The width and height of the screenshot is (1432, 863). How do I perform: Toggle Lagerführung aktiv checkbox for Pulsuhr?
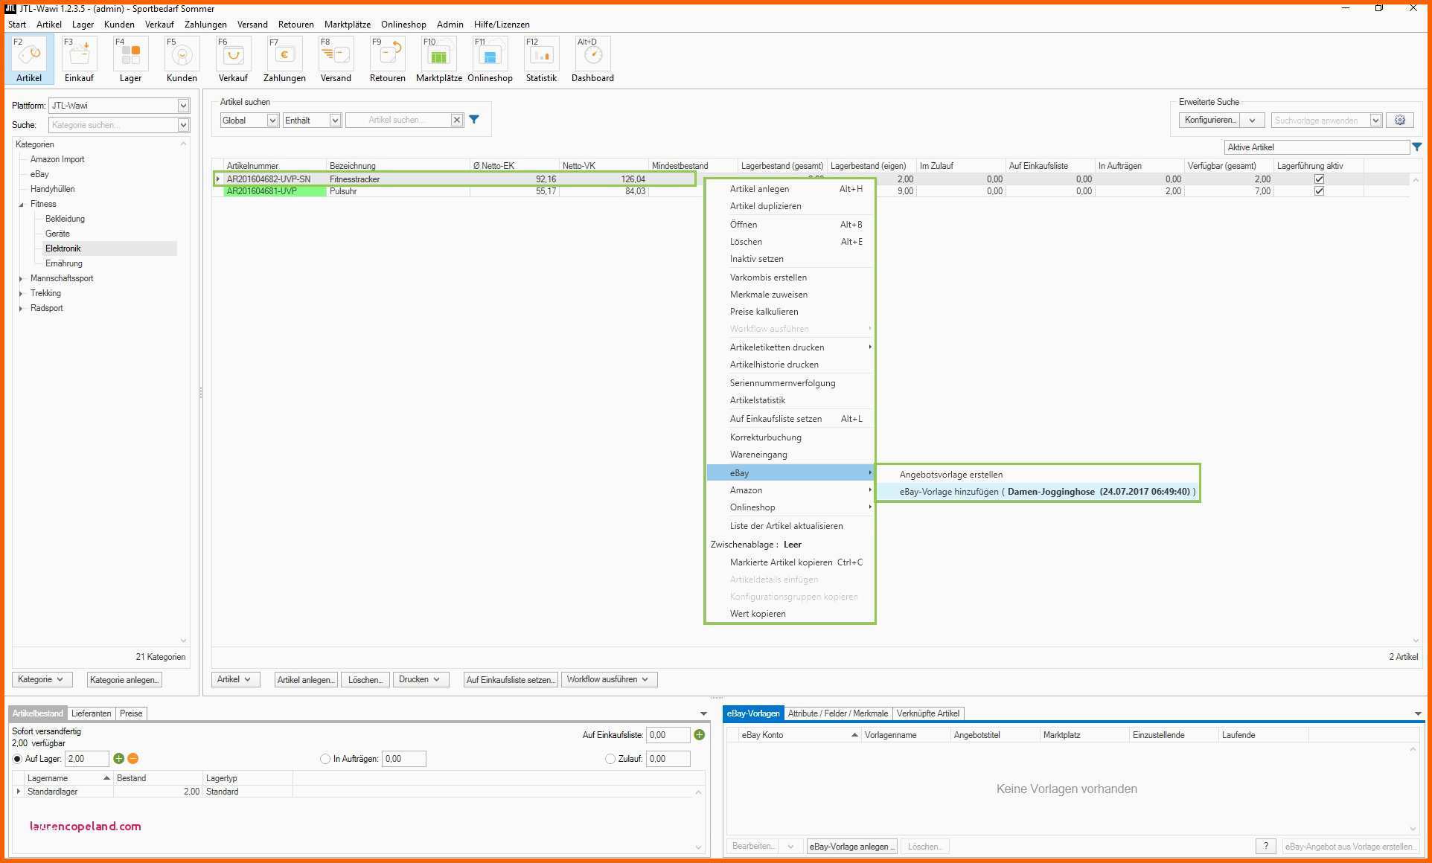coord(1319,191)
